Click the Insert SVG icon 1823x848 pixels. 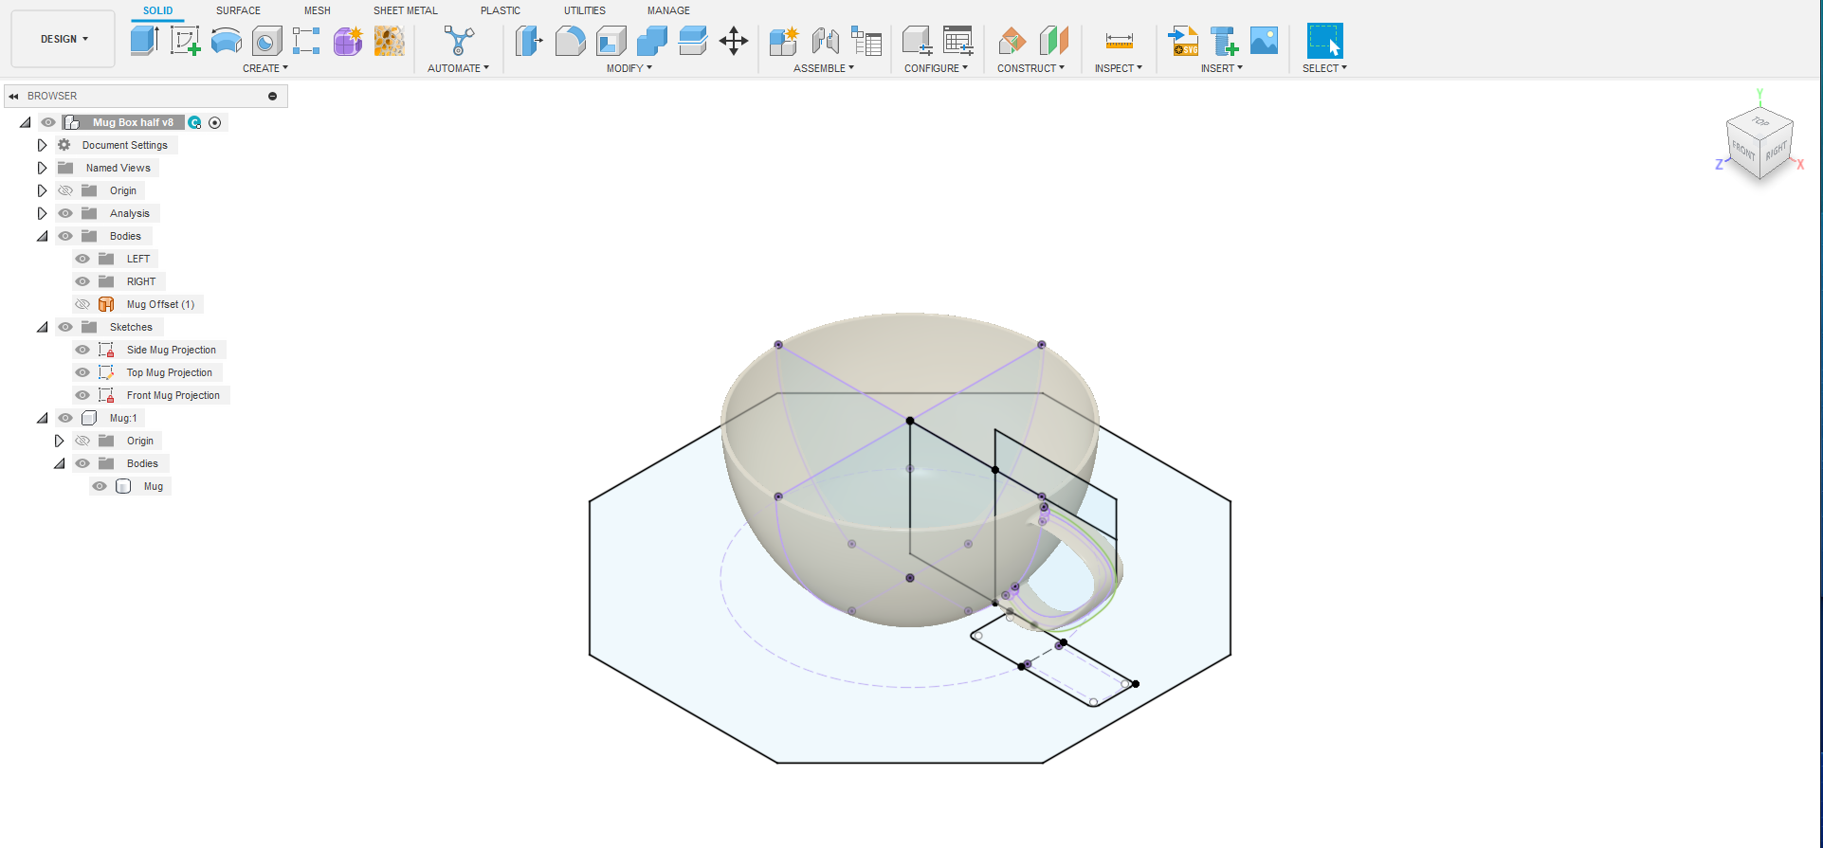coord(1183,41)
